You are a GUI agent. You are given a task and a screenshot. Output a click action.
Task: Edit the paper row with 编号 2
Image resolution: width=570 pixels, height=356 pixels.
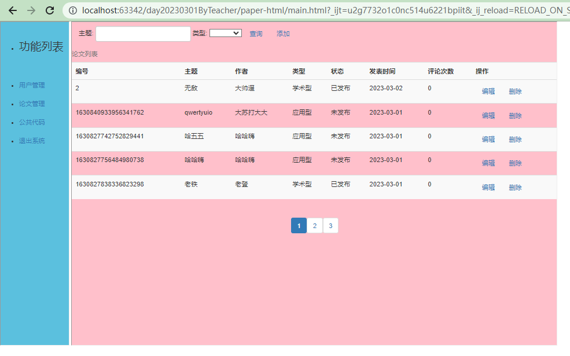[488, 91]
